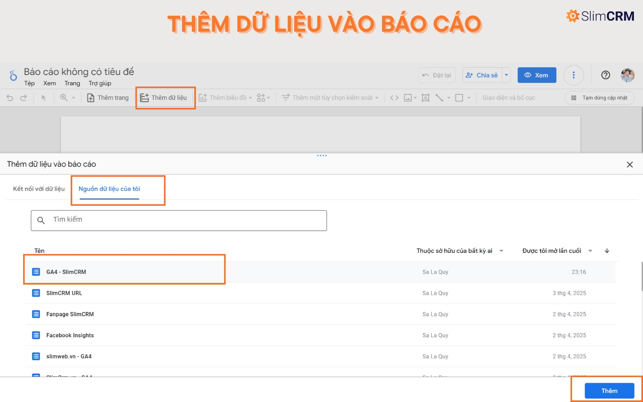
Task: Open Thuộc sở hữu của bất kỳ ai filter
Action: [460, 251]
